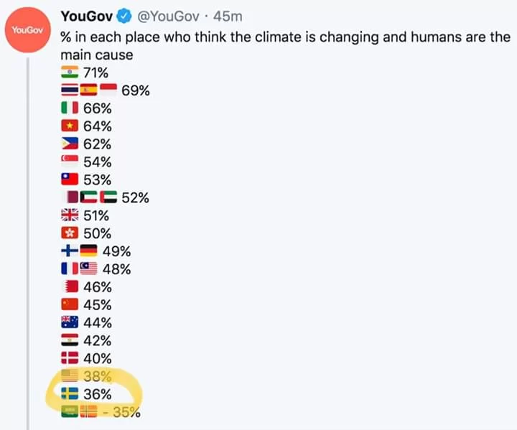Screen dimensions: 517x430
Task: Click the UK flag at 51%
Action: [x=70, y=215]
